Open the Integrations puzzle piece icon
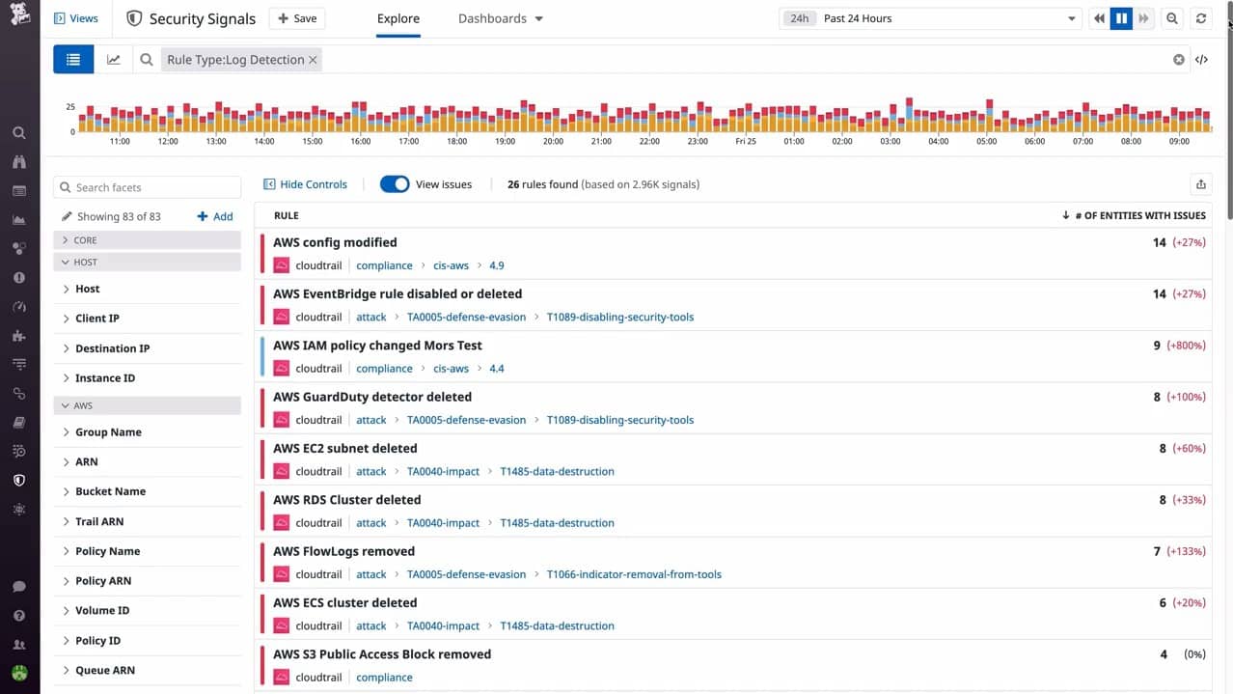The width and height of the screenshot is (1233, 694). [19, 336]
